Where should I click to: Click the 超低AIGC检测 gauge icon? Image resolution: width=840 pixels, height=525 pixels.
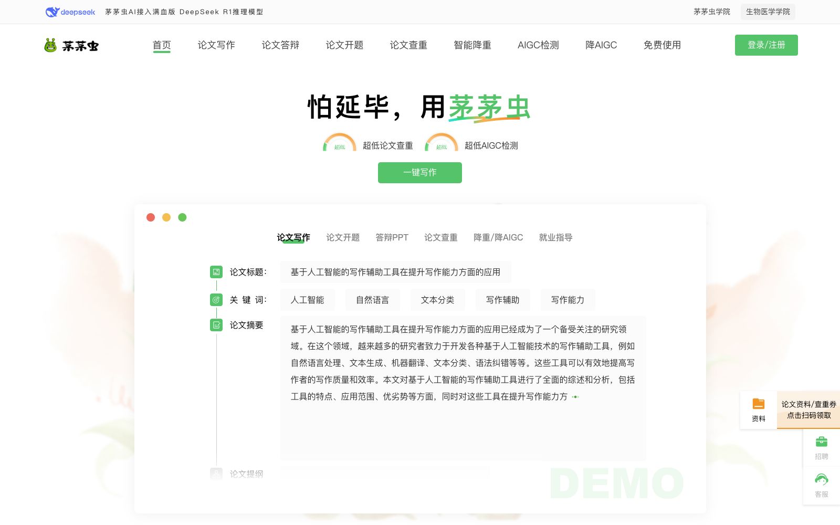pyautogui.click(x=442, y=143)
